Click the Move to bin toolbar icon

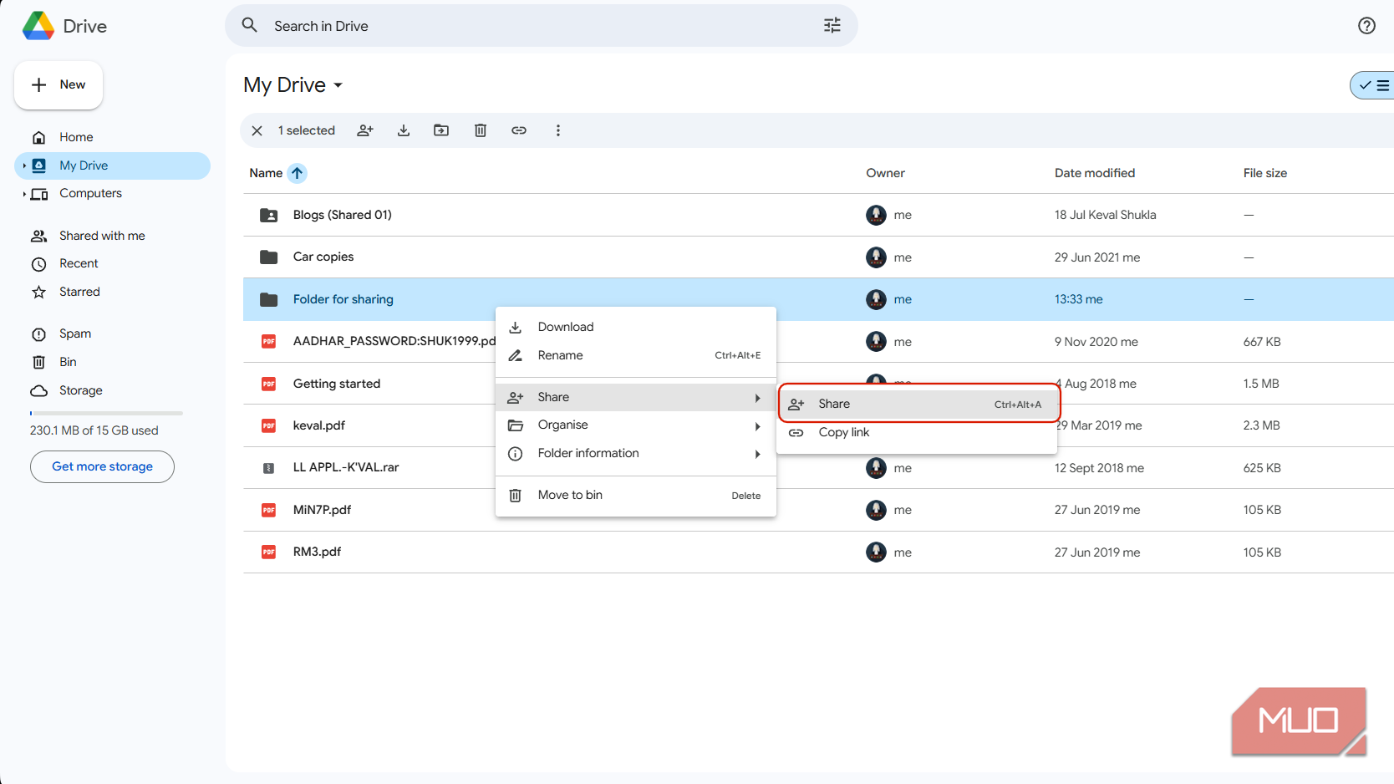click(x=481, y=130)
